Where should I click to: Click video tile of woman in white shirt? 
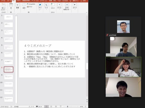click(x=123, y=67)
